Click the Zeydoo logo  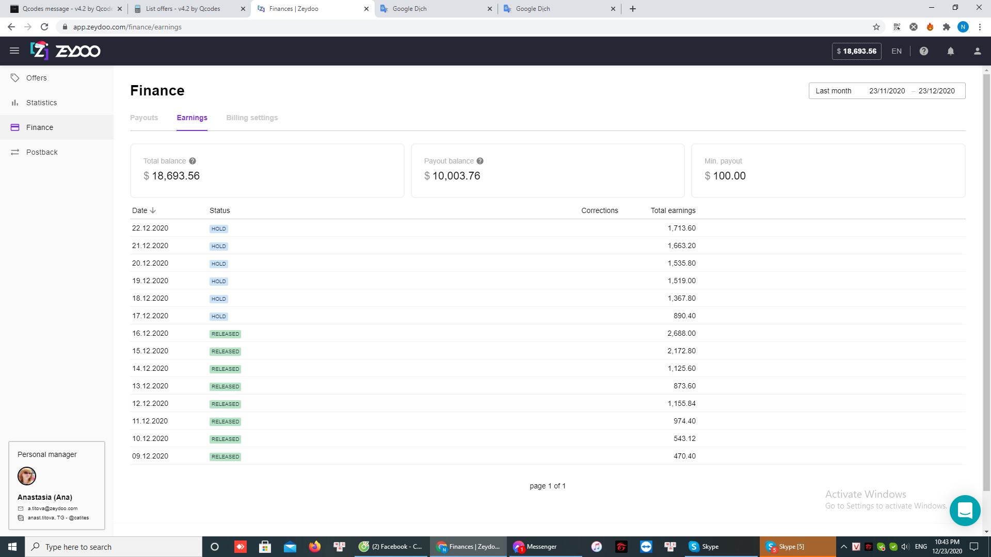[x=66, y=51]
